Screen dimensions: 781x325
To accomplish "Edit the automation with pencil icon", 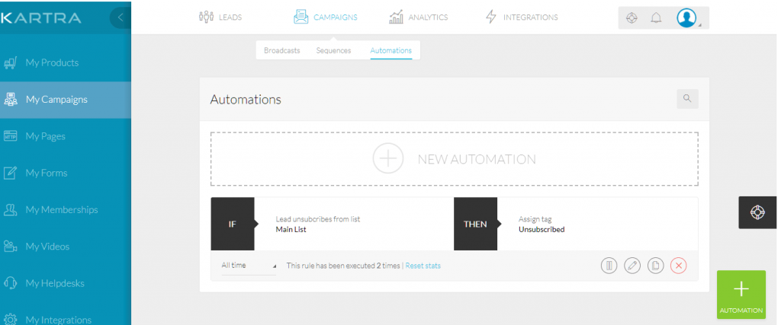I will pyautogui.click(x=632, y=266).
